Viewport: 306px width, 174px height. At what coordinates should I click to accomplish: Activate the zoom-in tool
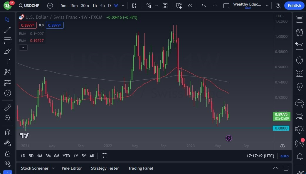coord(7,118)
